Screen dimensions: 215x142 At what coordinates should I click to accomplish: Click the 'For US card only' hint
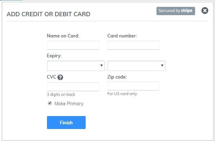pos(122,94)
